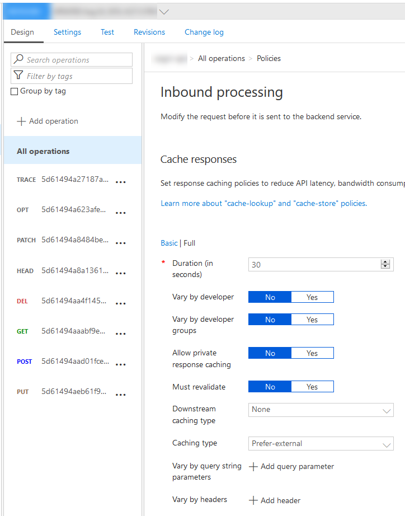Screen dimensions: 405x516
Task: Open the ellipsis menu for POST operation
Action: tap(120, 364)
